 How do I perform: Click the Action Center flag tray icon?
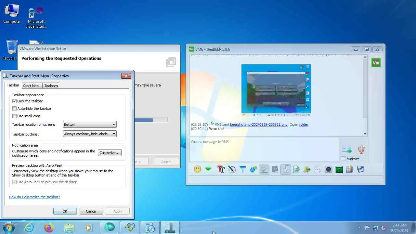coord(368,228)
